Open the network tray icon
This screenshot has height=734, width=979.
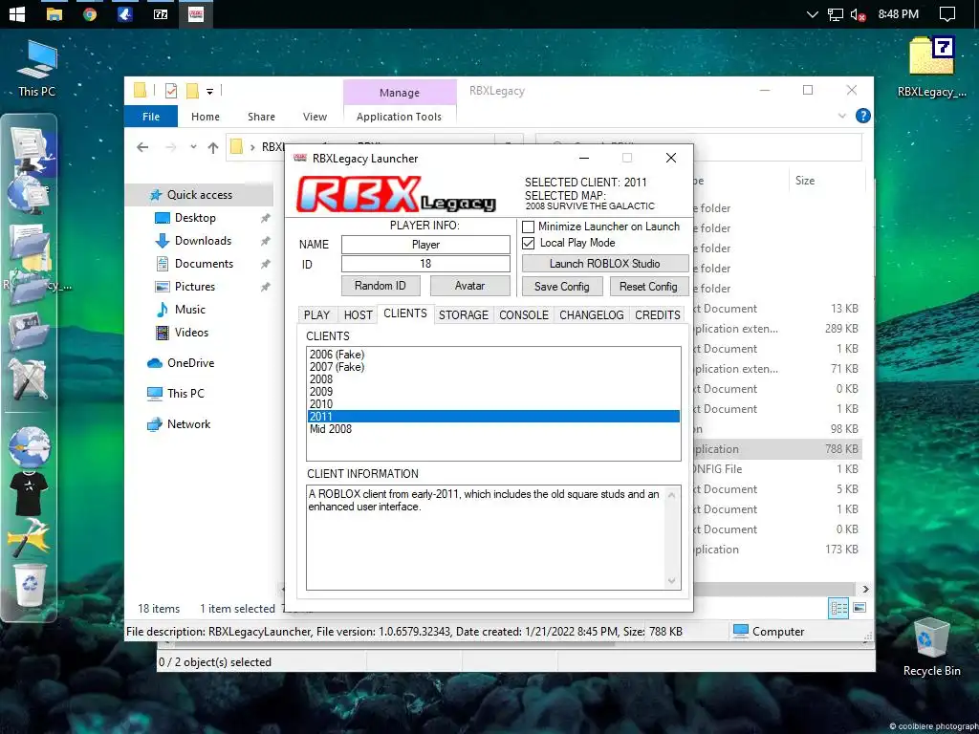(x=836, y=14)
